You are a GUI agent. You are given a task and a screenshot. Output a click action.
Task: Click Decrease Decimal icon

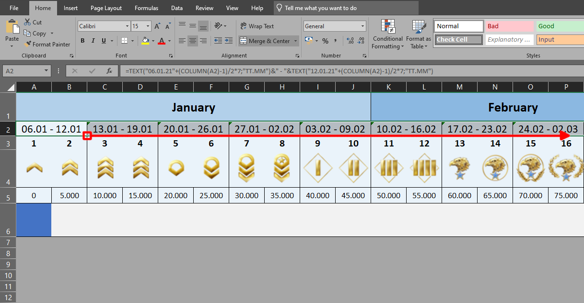click(361, 41)
